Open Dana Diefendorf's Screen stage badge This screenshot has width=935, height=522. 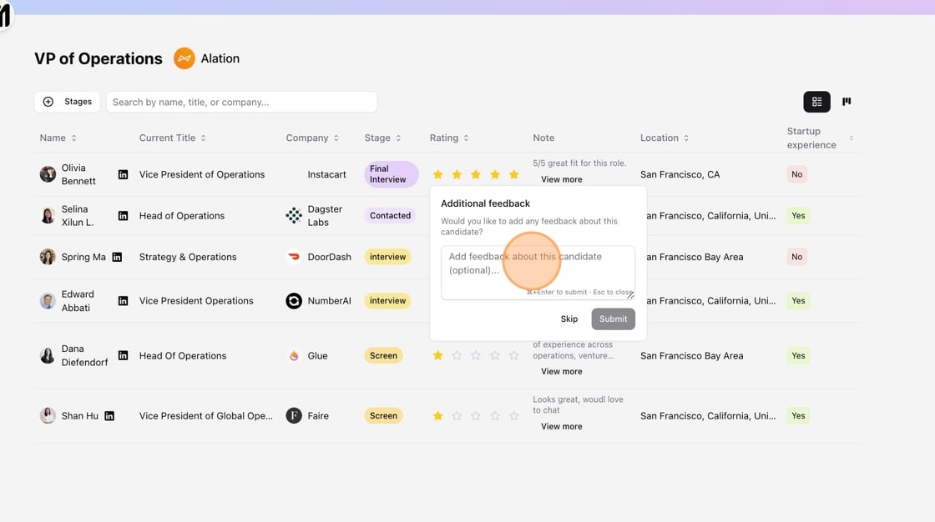point(383,356)
